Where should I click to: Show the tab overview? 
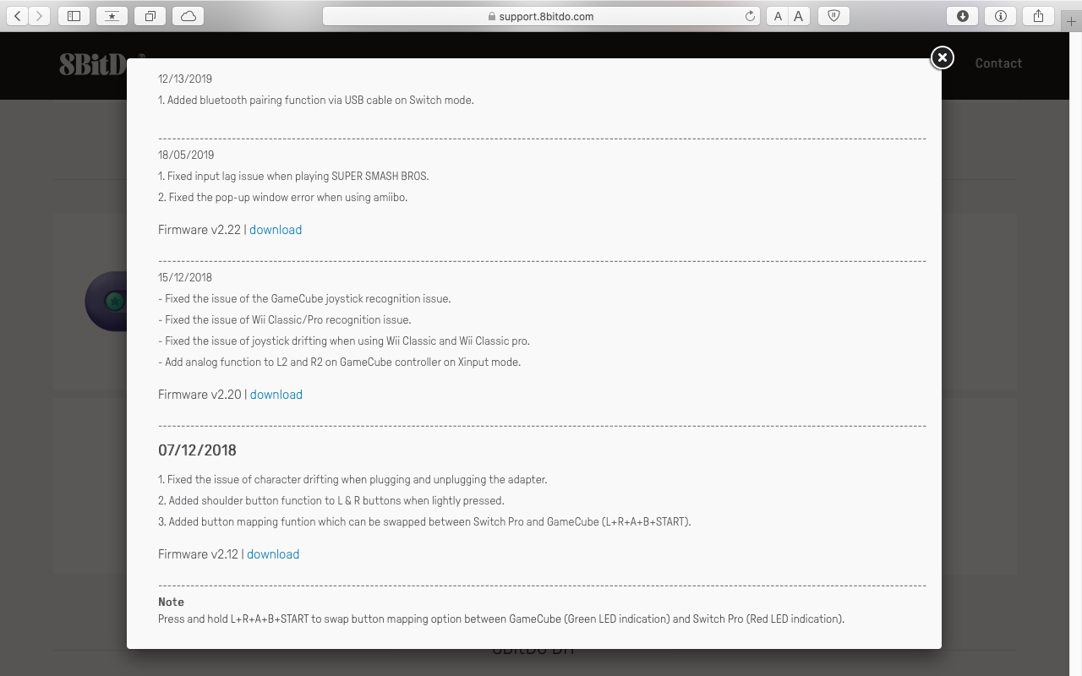[150, 15]
